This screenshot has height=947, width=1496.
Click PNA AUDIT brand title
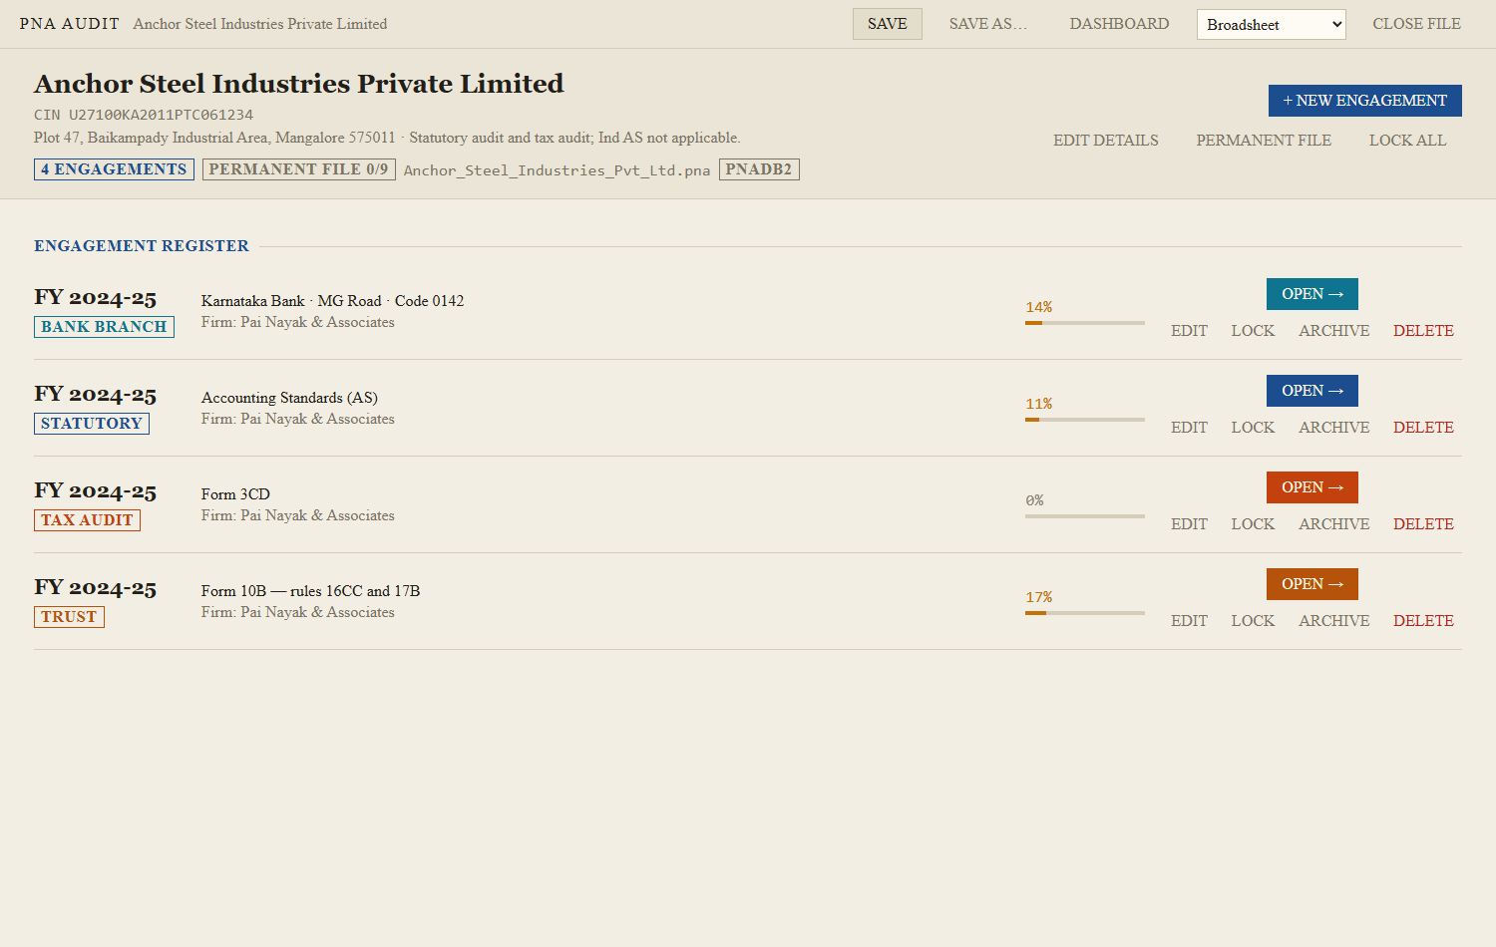coord(70,24)
